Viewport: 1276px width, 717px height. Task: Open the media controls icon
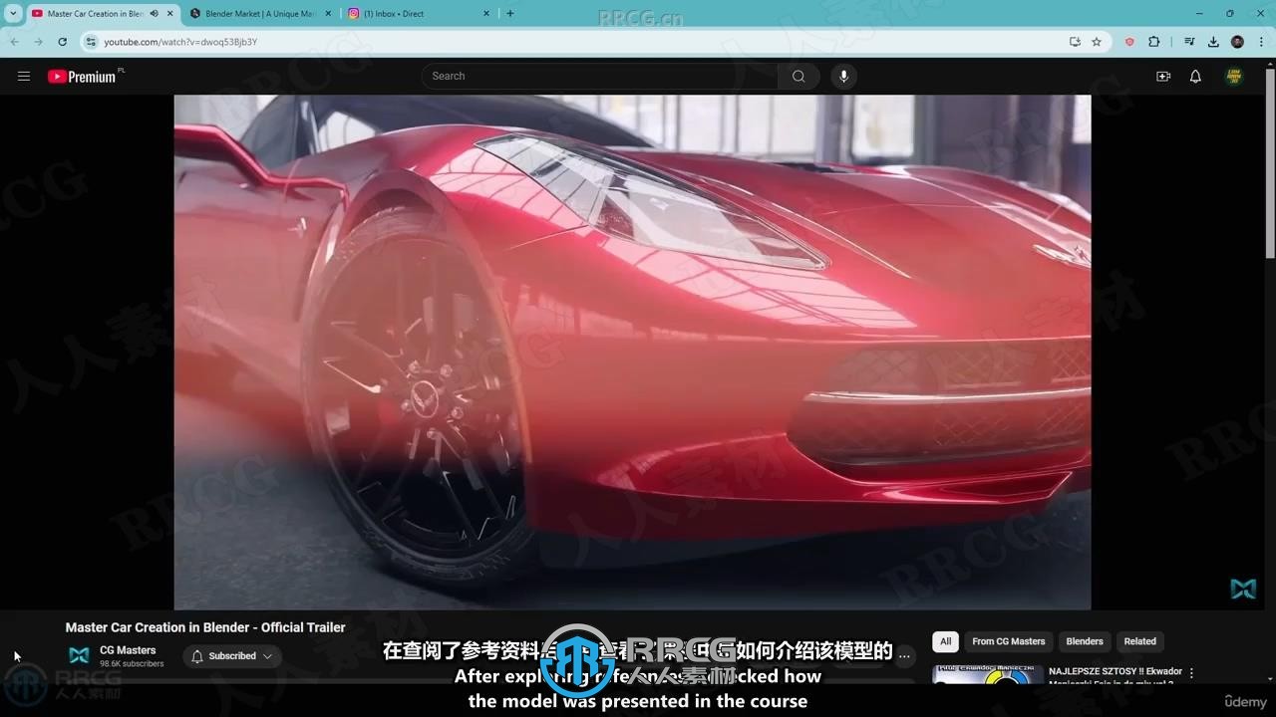(x=1189, y=42)
